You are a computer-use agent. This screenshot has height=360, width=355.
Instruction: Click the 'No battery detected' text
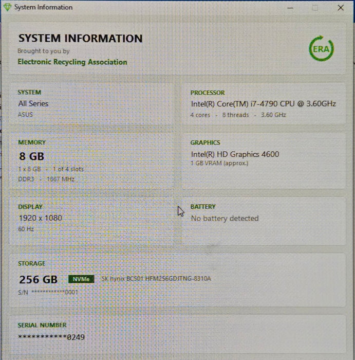(x=225, y=219)
